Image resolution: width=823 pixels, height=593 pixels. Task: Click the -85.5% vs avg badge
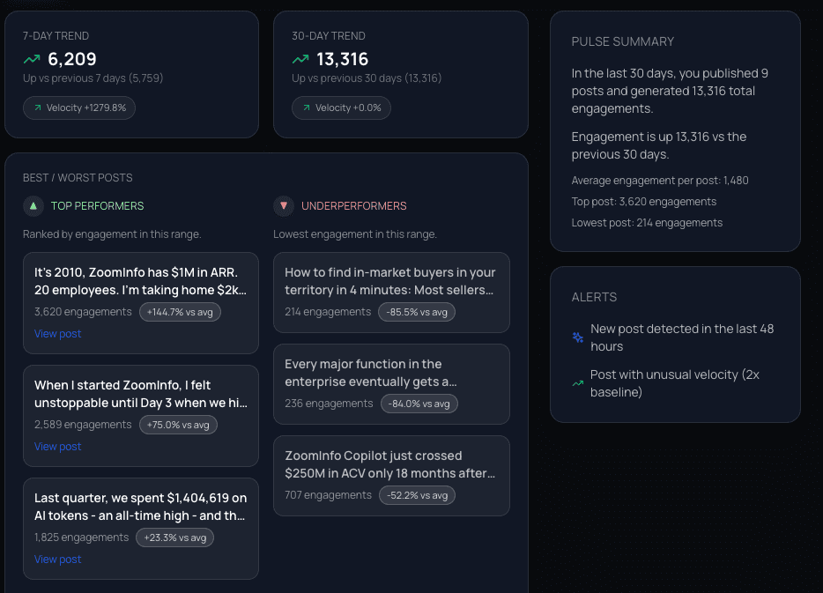coord(417,312)
